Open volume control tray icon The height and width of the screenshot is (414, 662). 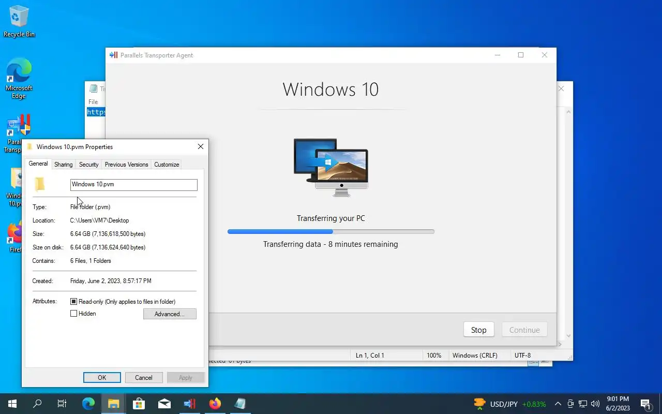coord(595,404)
